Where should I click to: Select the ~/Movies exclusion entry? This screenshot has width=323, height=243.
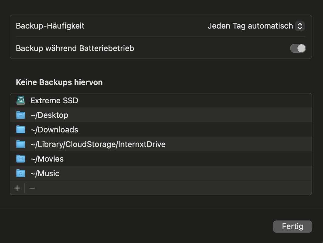click(47, 159)
